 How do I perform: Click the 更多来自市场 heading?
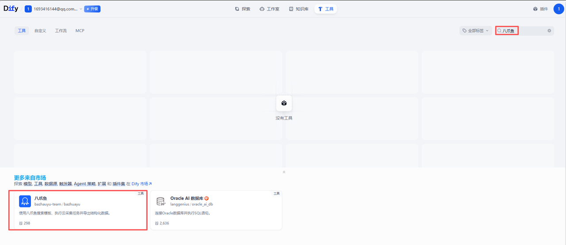tap(30, 178)
